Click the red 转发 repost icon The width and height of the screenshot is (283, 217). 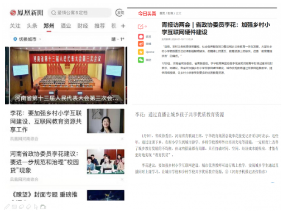[x=141, y=36]
